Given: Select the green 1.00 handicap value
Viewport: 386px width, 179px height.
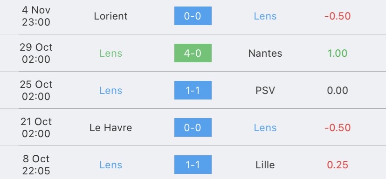Looking at the screenshot, I should pyautogui.click(x=338, y=53).
